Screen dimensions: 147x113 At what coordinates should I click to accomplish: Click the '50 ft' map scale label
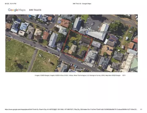124,75
